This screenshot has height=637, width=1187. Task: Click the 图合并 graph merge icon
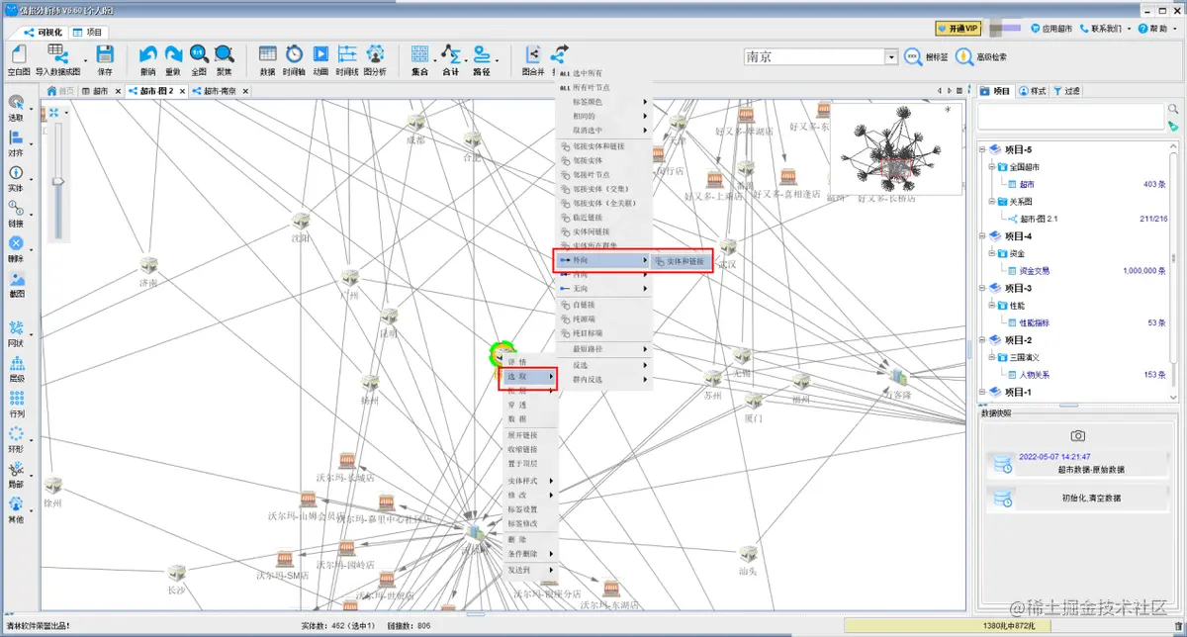[533, 54]
